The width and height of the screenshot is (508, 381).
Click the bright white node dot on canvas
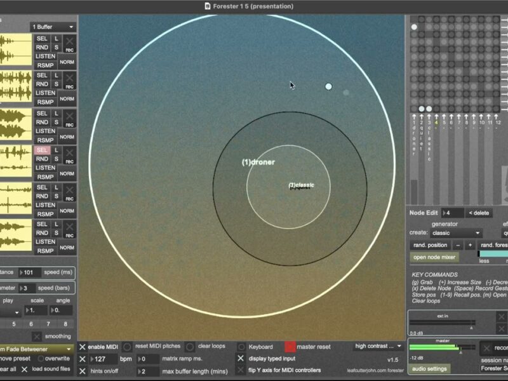(x=328, y=86)
